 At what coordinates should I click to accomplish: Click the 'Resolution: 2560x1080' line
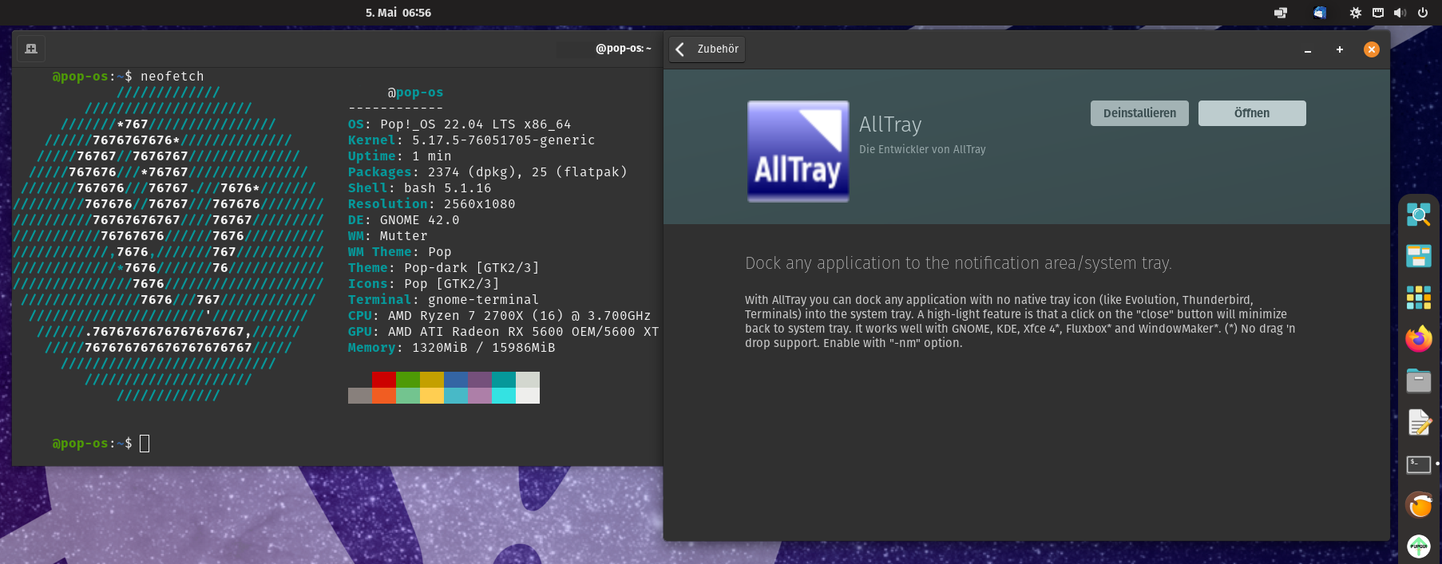pyautogui.click(x=432, y=204)
